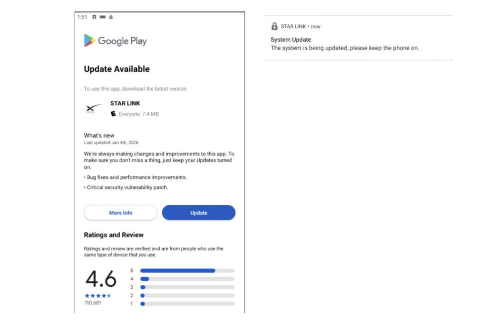The image size is (478, 328).
Task: Click the 5-star rating bar
Action: click(x=187, y=271)
